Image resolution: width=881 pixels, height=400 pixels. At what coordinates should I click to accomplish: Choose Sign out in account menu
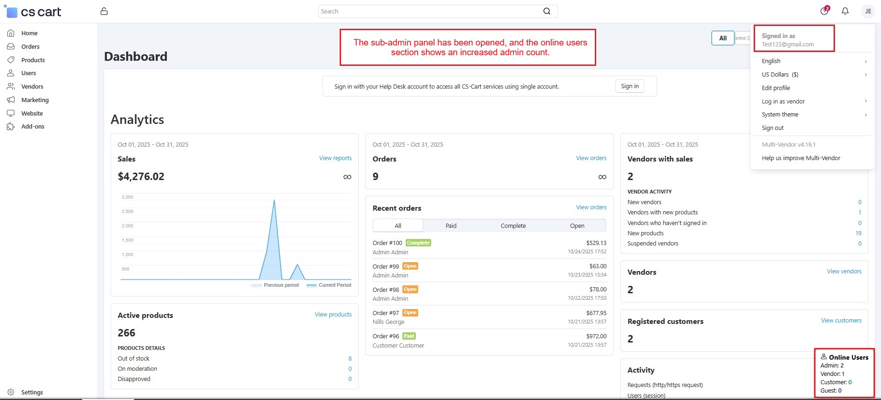click(x=773, y=128)
